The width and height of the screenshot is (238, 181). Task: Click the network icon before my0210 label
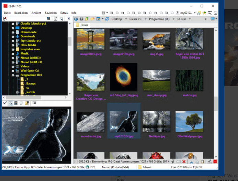click(177, 13)
